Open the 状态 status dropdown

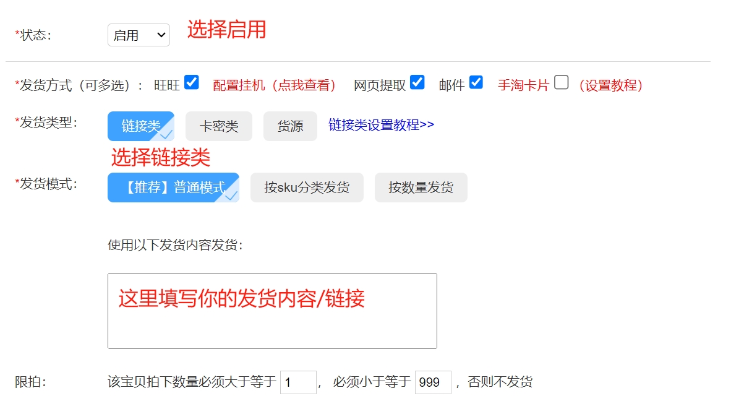(x=139, y=35)
